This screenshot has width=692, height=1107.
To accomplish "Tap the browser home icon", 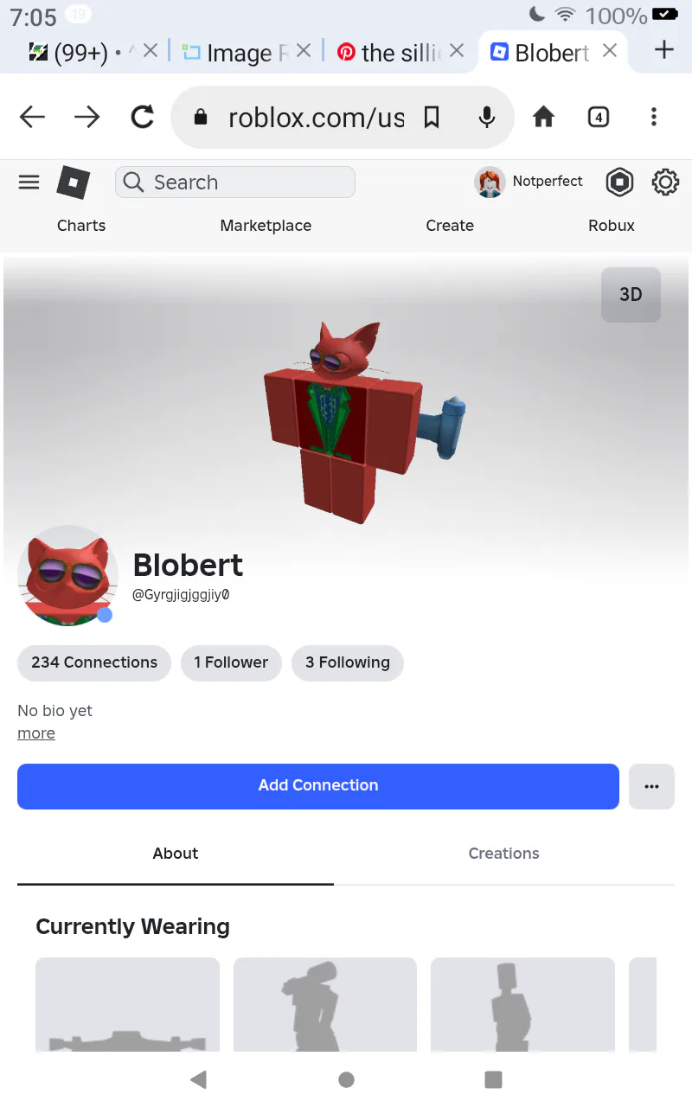I will [543, 117].
